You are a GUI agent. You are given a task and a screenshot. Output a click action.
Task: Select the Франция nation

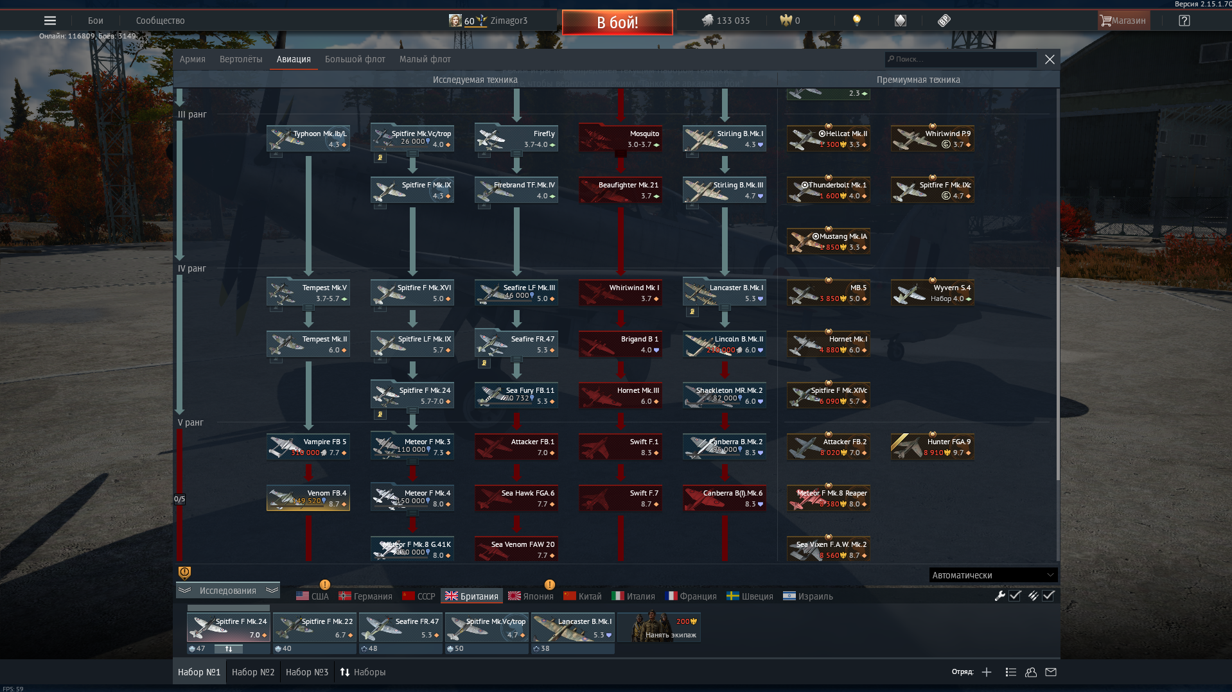coord(691,596)
